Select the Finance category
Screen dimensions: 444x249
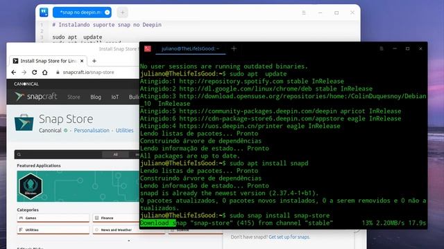(116, 218)
